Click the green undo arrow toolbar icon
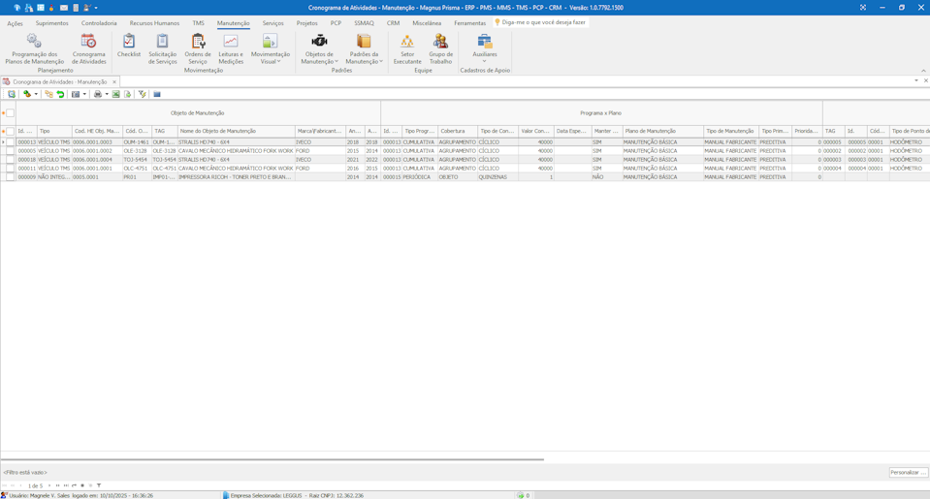The image size is (930, 499). [60, 95]
